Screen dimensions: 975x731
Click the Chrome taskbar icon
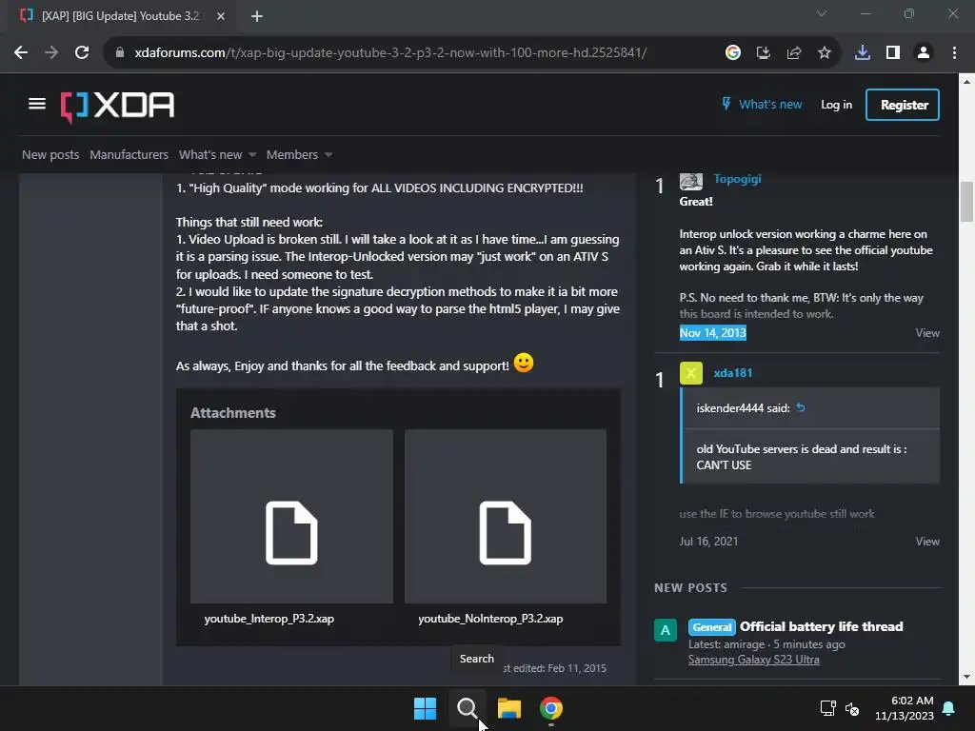(x=551, y=708)
